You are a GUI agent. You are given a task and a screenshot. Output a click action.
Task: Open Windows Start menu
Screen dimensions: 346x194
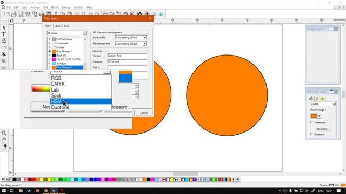click(4, 190)
